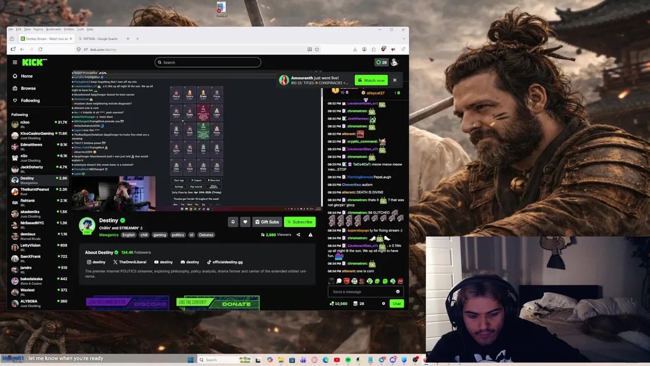650x366 pixels.
Task: Open the Kick points balance showing 26
Action: click(x=381, y=62)
